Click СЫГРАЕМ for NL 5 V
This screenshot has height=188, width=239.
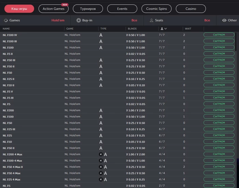pos(219,91)
